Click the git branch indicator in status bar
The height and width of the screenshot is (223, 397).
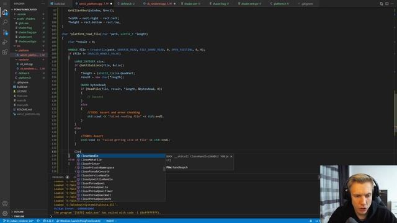point(18,221)
